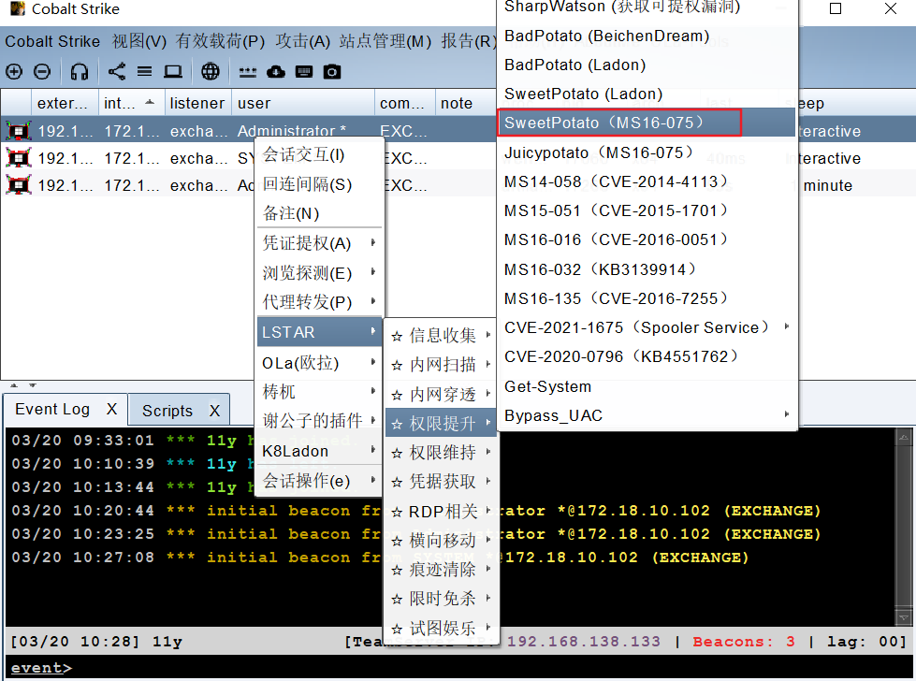916x681 pixels.
Task: Open 权限维持 submenu item
Action: pos(441,452)
